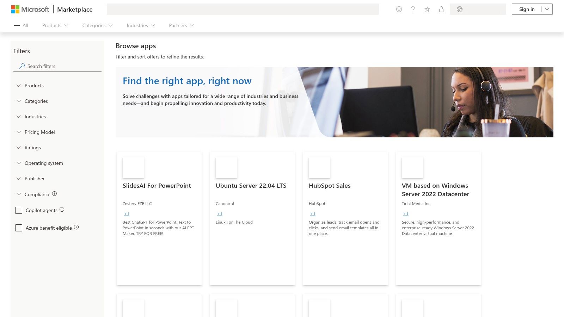Click the Sign in button
Image resolution: width=564 pixels, height=317 pixels.
(527, 9)
